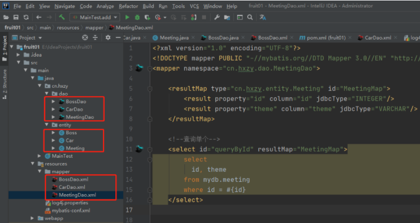Click the Translate plugin icon

[263, 17]
